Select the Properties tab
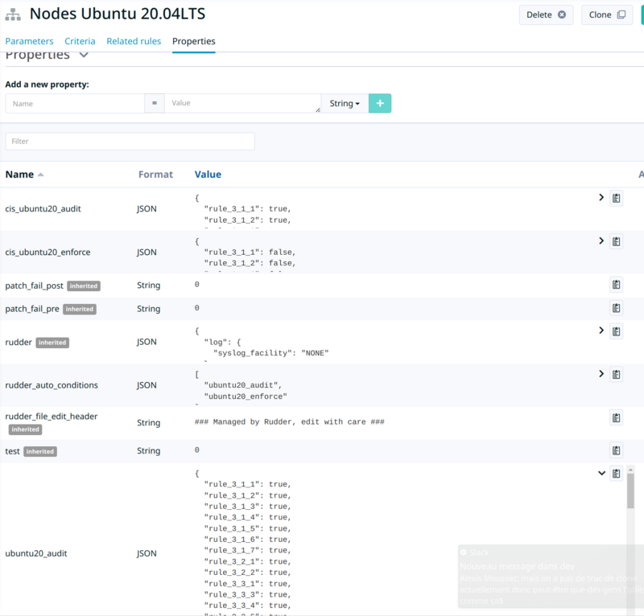This screenshot has height=616, width=644. click(x=194, y=41)
